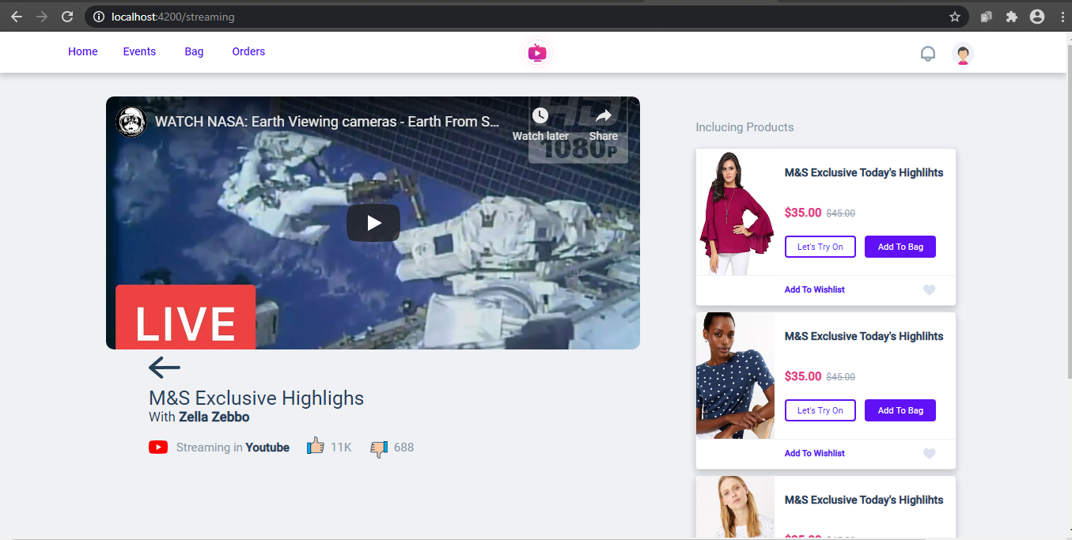Click the thumbs up like icon
The height and width of the screenshot is (540, 1072).
(x=315, y=446)
